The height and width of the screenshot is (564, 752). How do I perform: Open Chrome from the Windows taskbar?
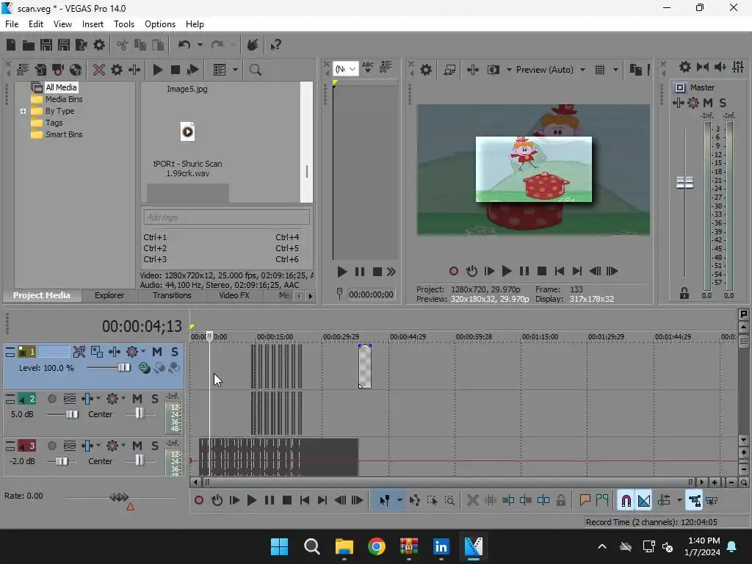point(377,546)
